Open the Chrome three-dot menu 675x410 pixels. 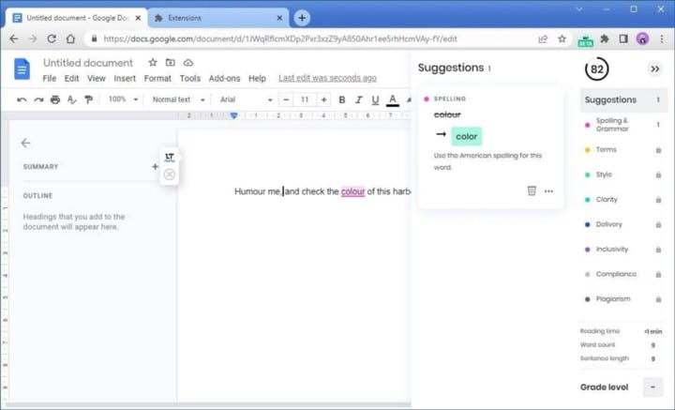pyautogui.click(x=662, y=39)
